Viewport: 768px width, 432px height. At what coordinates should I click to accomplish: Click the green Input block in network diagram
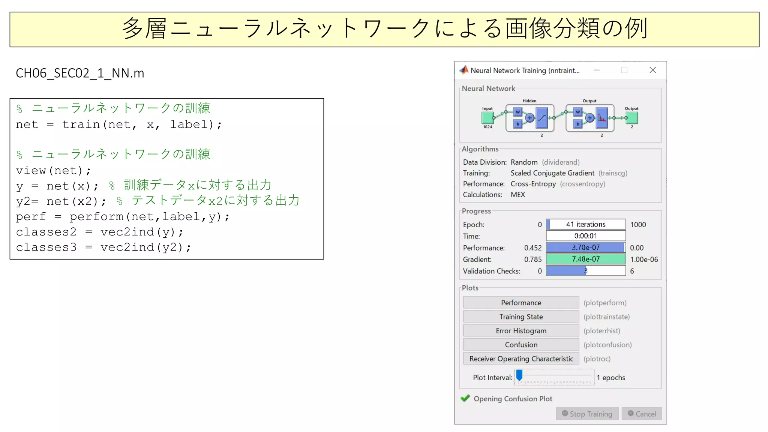click(487, 118)
